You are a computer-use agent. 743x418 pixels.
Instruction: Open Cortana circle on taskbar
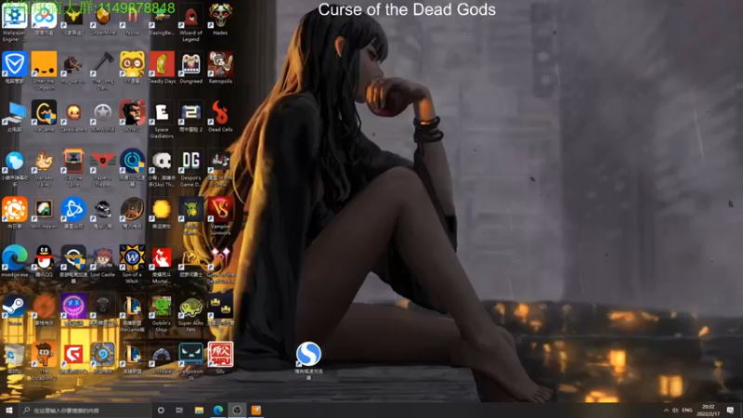[x=161, y=410]
